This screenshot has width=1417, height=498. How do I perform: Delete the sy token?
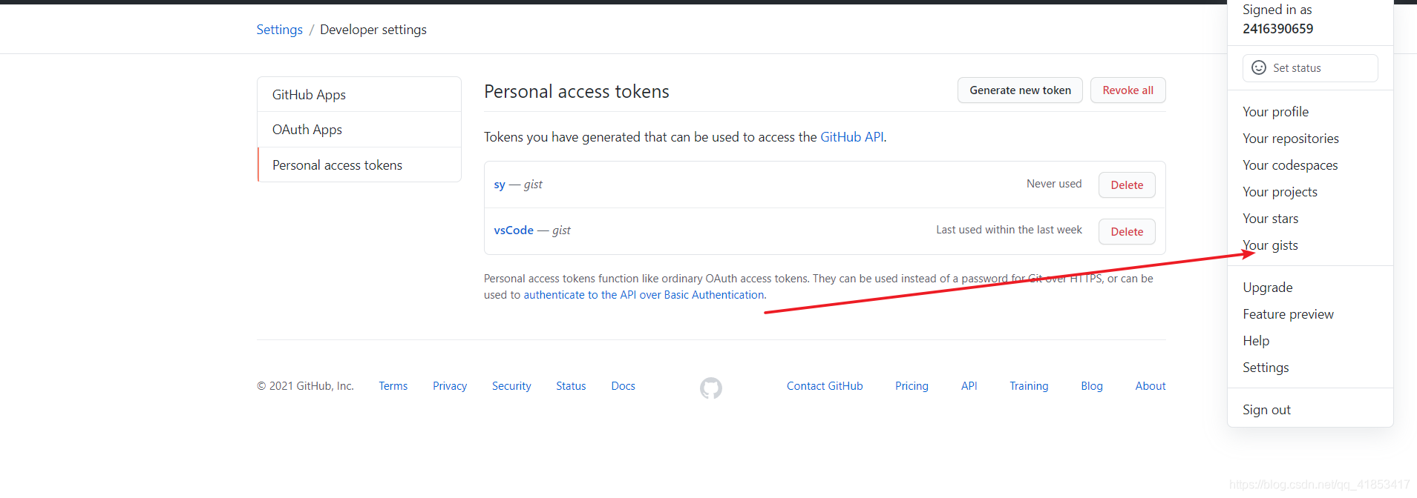(1127, 185)
